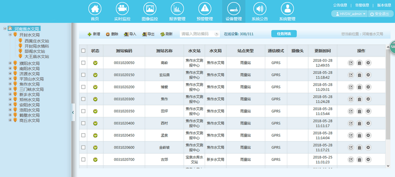This screenshot has width=395, height=177.
Task: Click the 刷新 refresh button
Action: pos(166,34)
